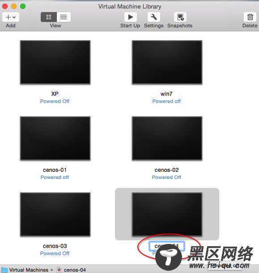The height and width of the screenshot is (273, 259).
Task: Click the XP name label
Action: (x=55, y=94)
